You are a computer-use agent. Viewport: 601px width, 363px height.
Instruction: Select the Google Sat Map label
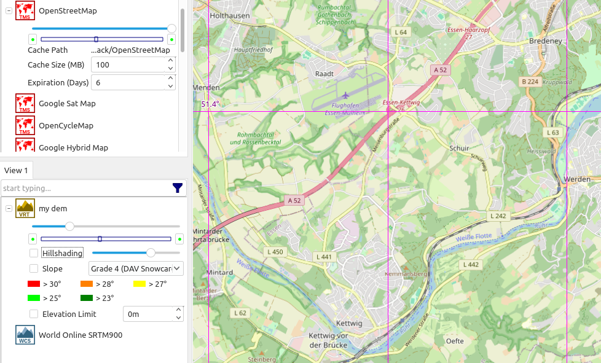click(x=67, y=104)
